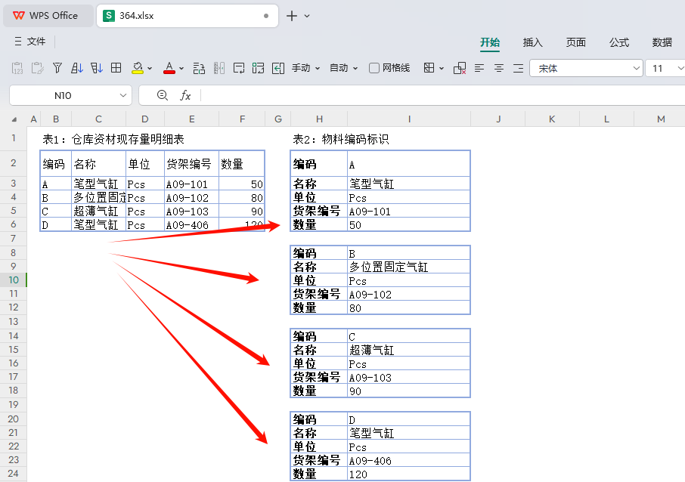The width and height of the screenshot is (685, 482).
Task: Open the WPS Office home tab
Action: (48, 16)
